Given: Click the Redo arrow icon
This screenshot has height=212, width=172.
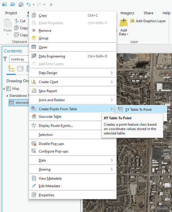Looking at the screenshot, I should click(x=39, y=5).
